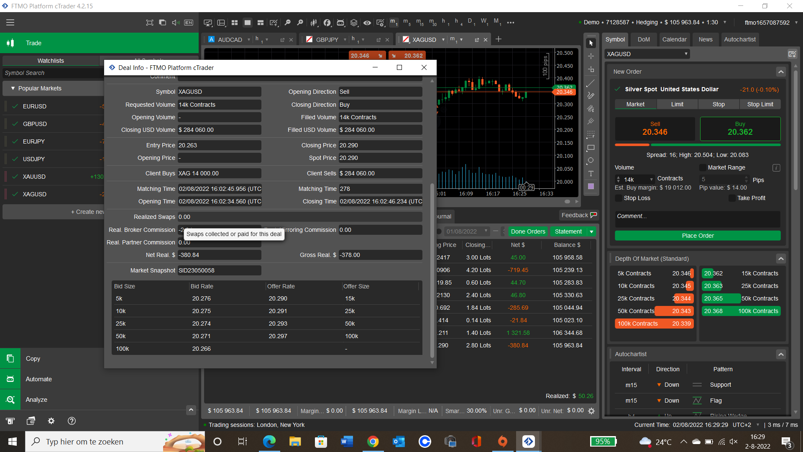Screen dimensions: 803x452
Task: Toggle GBPUSD watchlist checkmark
Action: coord(15,124)
